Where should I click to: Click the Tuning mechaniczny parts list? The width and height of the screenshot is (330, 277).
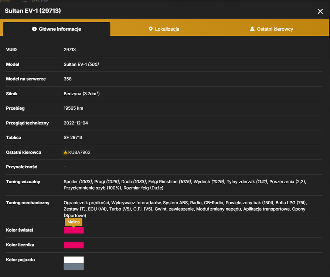(x=185, y=209)
